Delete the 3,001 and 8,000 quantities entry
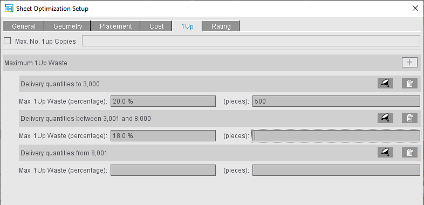The image size is (424, 205). [409, 118]
